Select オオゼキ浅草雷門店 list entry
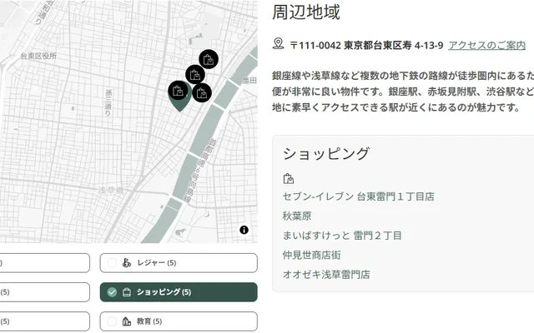The width and height of the screenshot is (534, 333). [x=326, y=274]
